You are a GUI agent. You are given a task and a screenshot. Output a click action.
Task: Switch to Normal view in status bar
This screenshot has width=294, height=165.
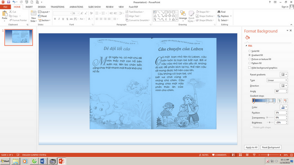[233, 155]
